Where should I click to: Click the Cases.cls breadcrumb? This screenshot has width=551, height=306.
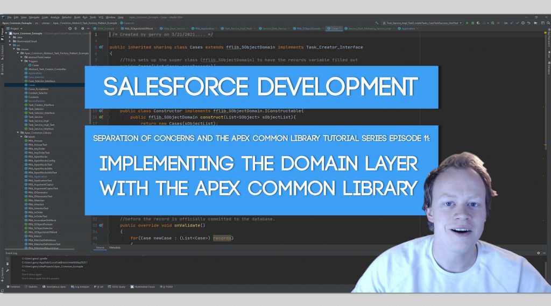click(127, 23)
